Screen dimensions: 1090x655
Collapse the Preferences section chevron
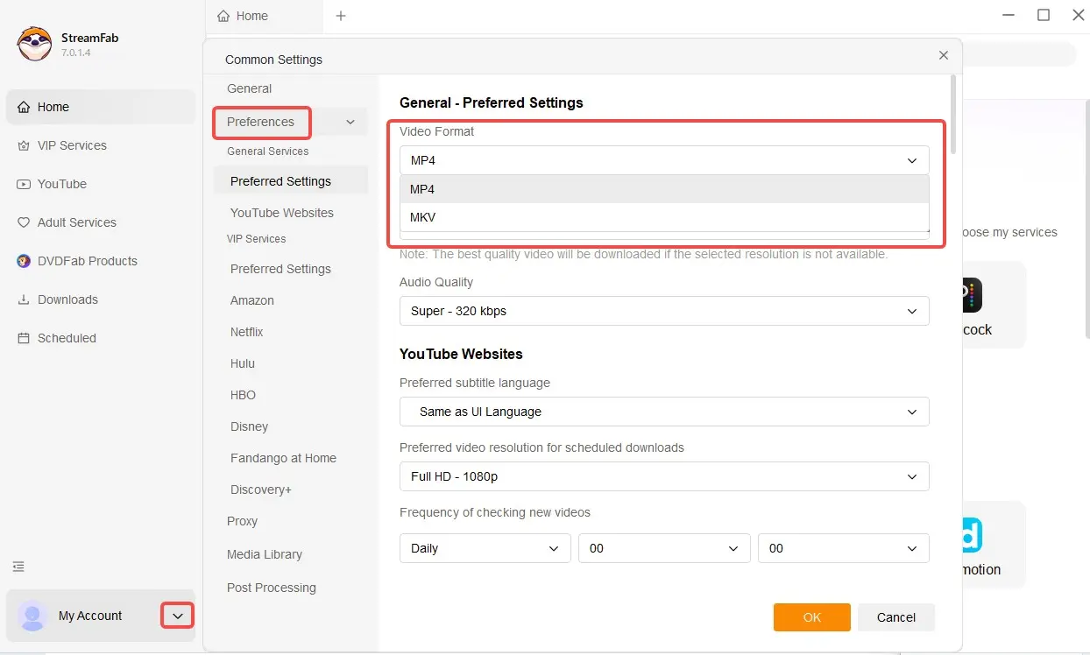(350, 122)
